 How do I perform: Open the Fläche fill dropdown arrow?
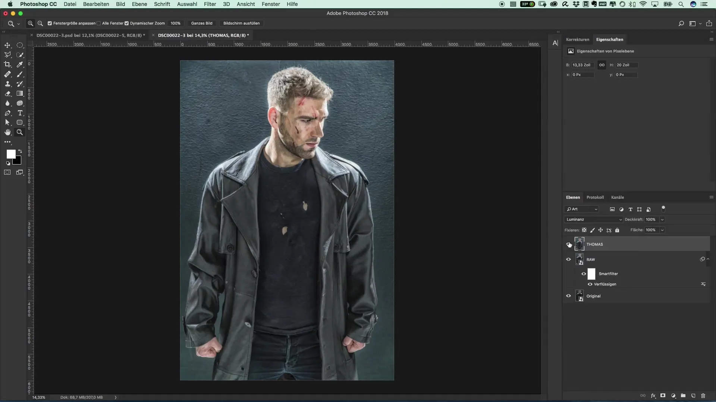(x=662, y=230)
